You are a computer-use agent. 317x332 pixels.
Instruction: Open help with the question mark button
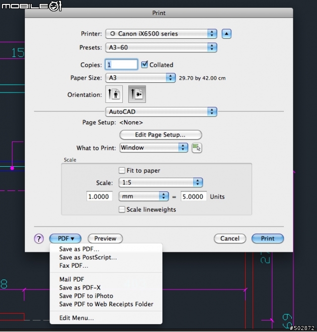39,238
